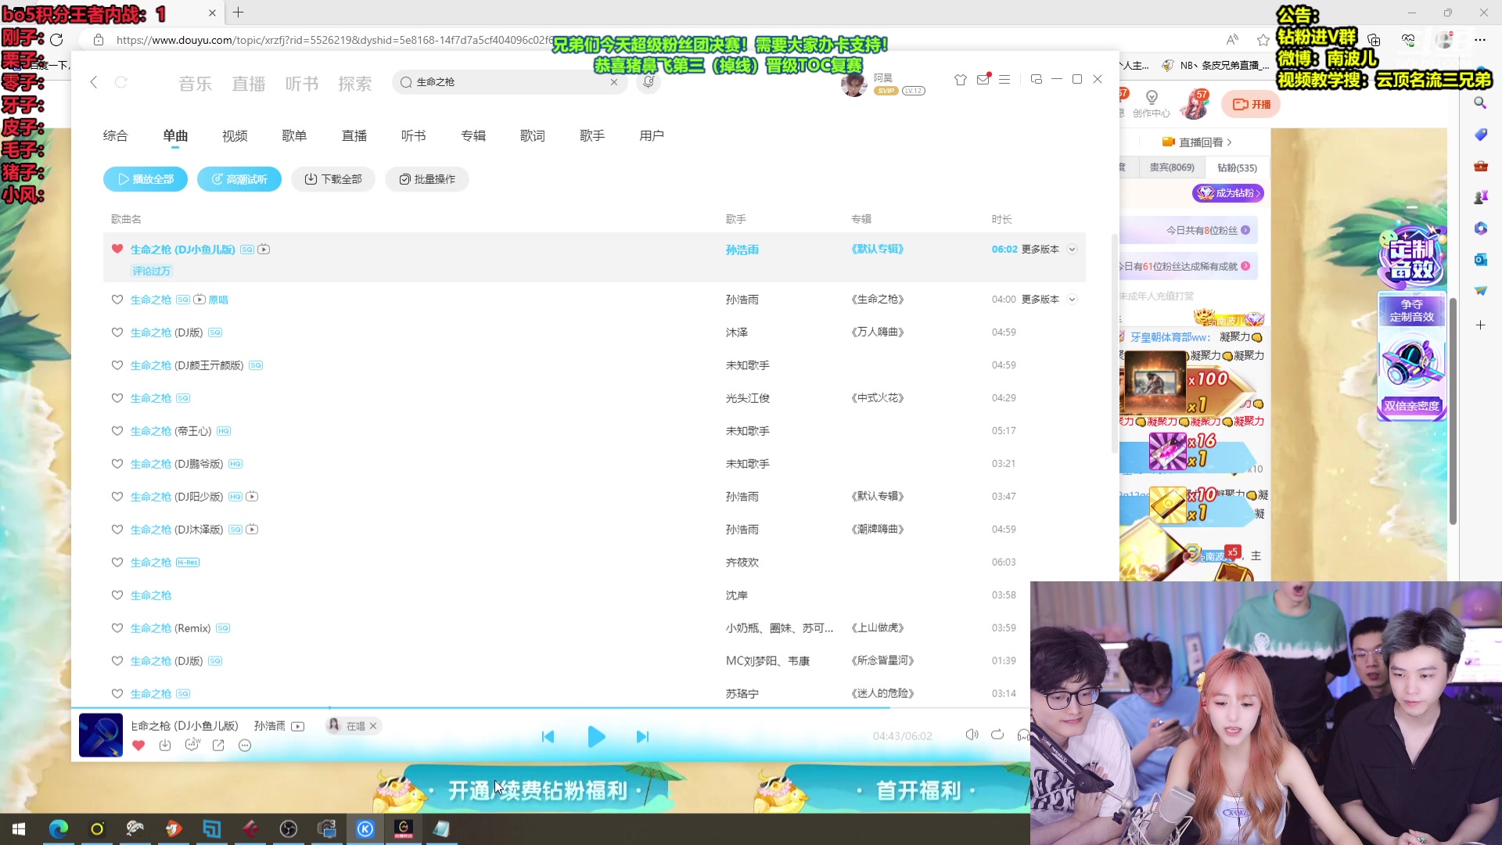Switch to the 歌词 tab
1502x845 pixels.
click(x=533, y=136)
